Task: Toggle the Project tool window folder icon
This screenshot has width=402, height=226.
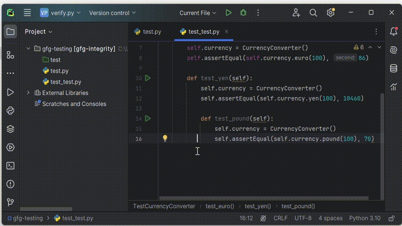Action: [10, 32]
